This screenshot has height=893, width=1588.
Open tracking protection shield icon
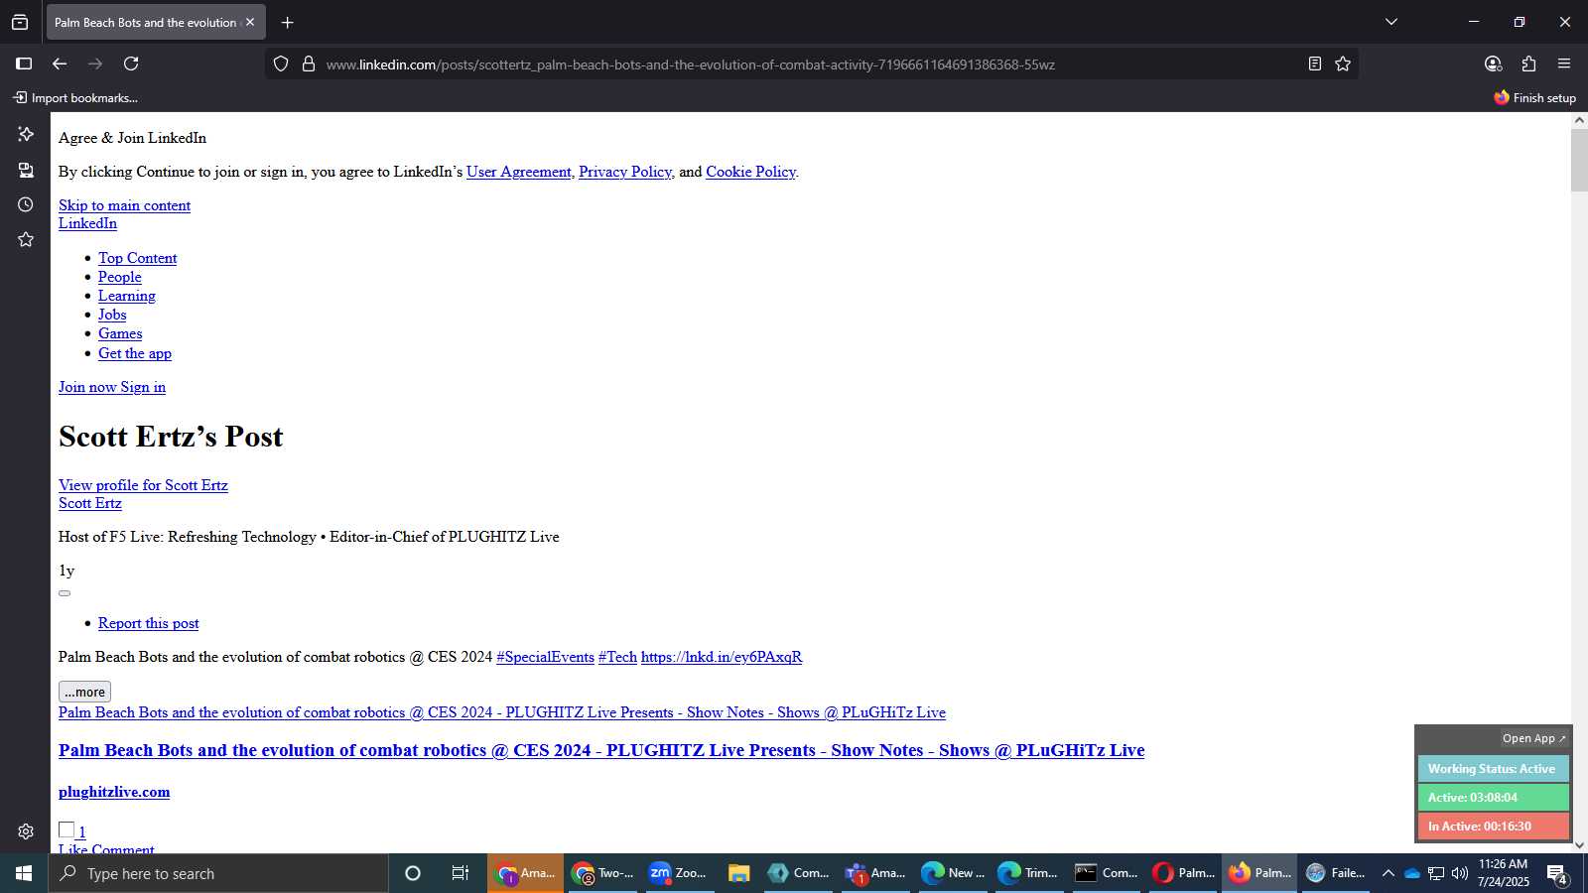pos(281,64)
